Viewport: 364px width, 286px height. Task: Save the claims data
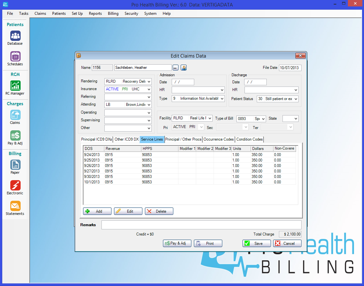click(256, 243)
